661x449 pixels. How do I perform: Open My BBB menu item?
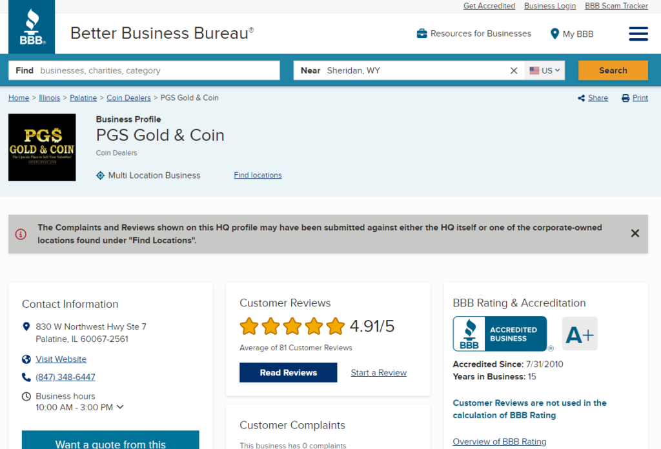click(578, 34)
